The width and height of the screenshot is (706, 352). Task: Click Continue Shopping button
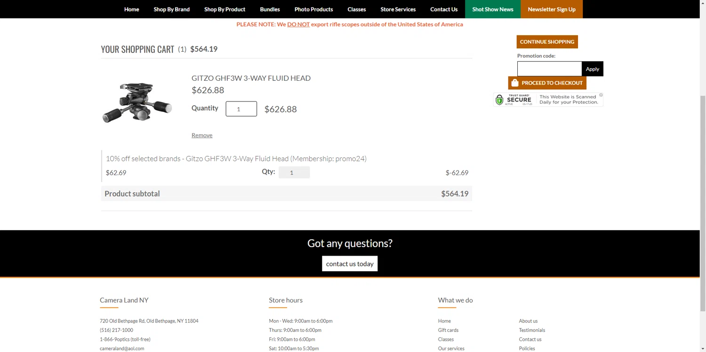[x=547, y=42]
